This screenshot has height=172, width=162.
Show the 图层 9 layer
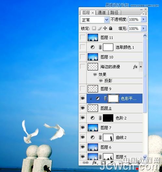tap(82, 89)
